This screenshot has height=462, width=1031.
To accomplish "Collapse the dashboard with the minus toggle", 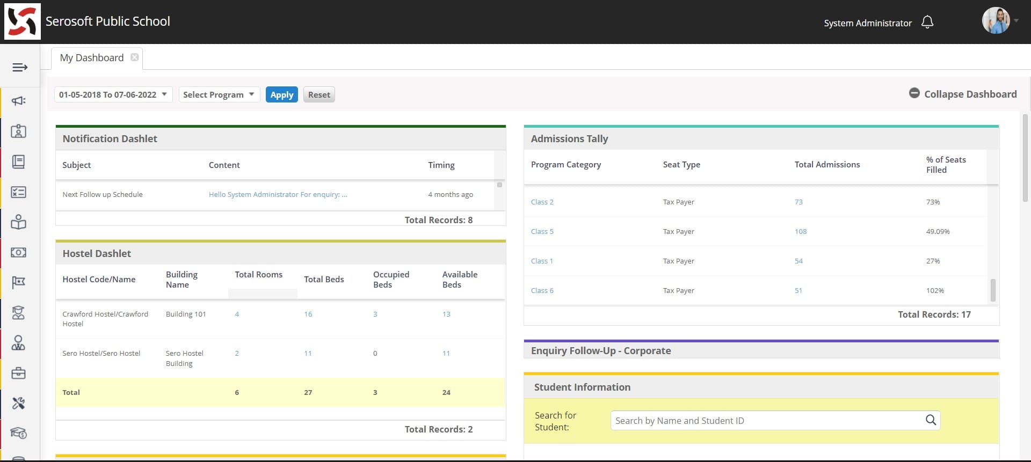I will tap(914, 93).
